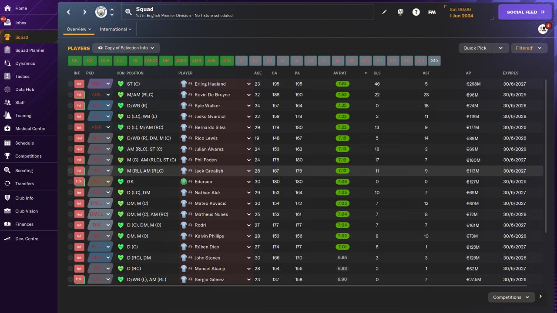Sort players by the GLS column header
Screen dimensions: 557x313
(x=377, y=73)
